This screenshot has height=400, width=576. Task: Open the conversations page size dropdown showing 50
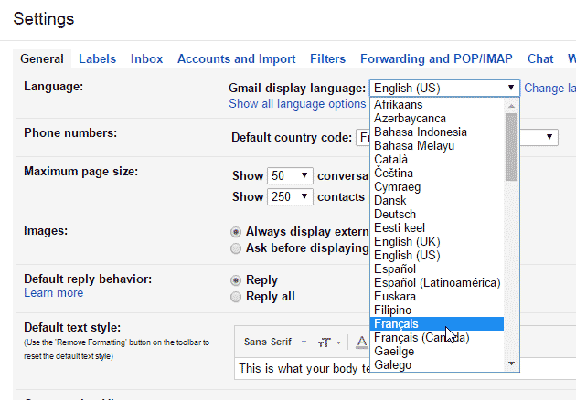[x=290, y=175]
